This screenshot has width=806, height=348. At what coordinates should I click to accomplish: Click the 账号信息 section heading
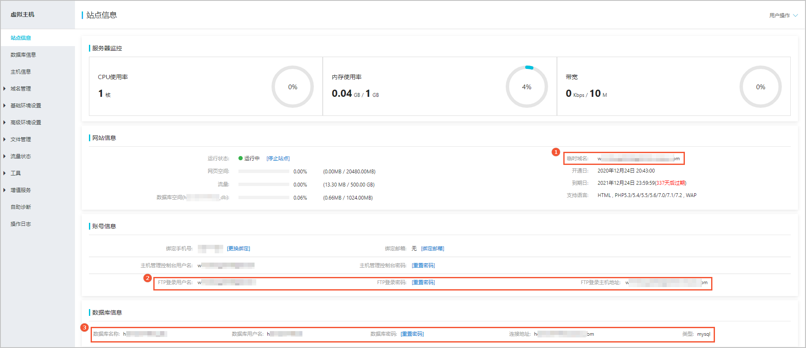pos(104,226)
